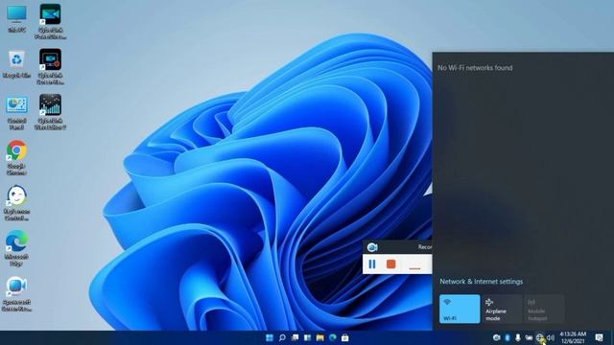
Task: Open taskbar Search magnifier
Action: pos(282,337)
